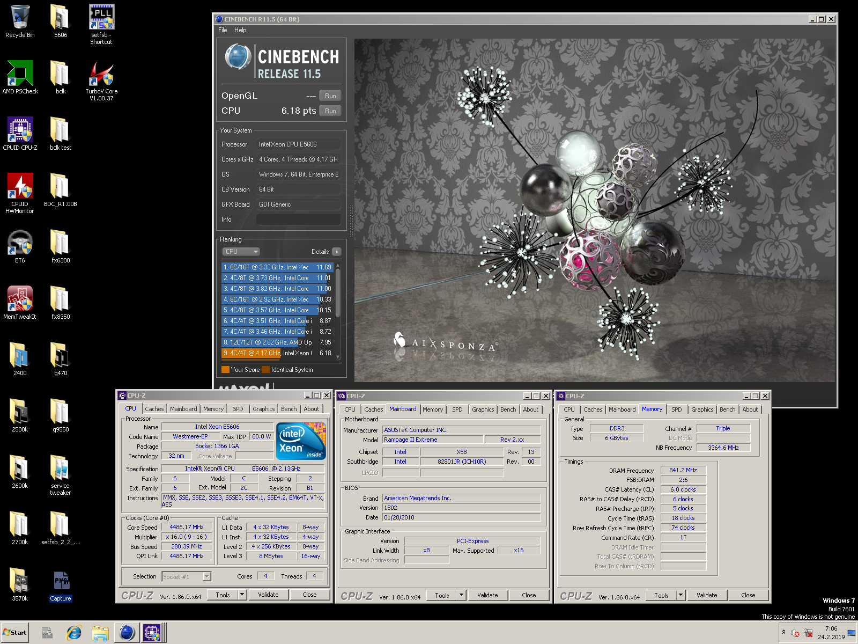Launch CPUID CPU-Z desktop shortcut
This screenshot has width=858, height=644.
pos(20,134)
